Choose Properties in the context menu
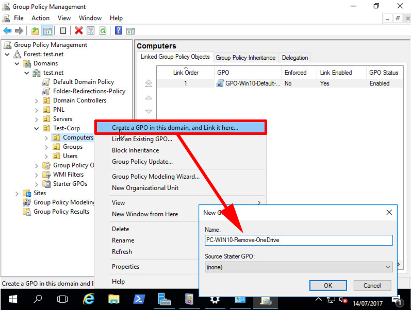 (x=147, y=267)
